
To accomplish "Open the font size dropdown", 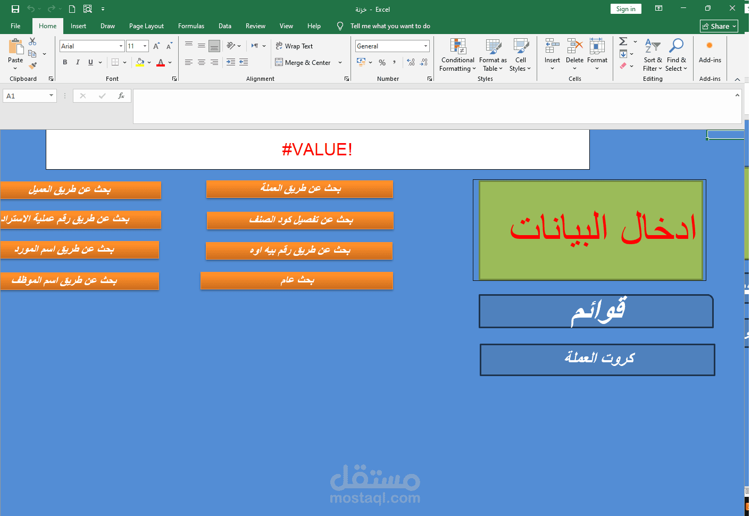I will tap(145, 46).
